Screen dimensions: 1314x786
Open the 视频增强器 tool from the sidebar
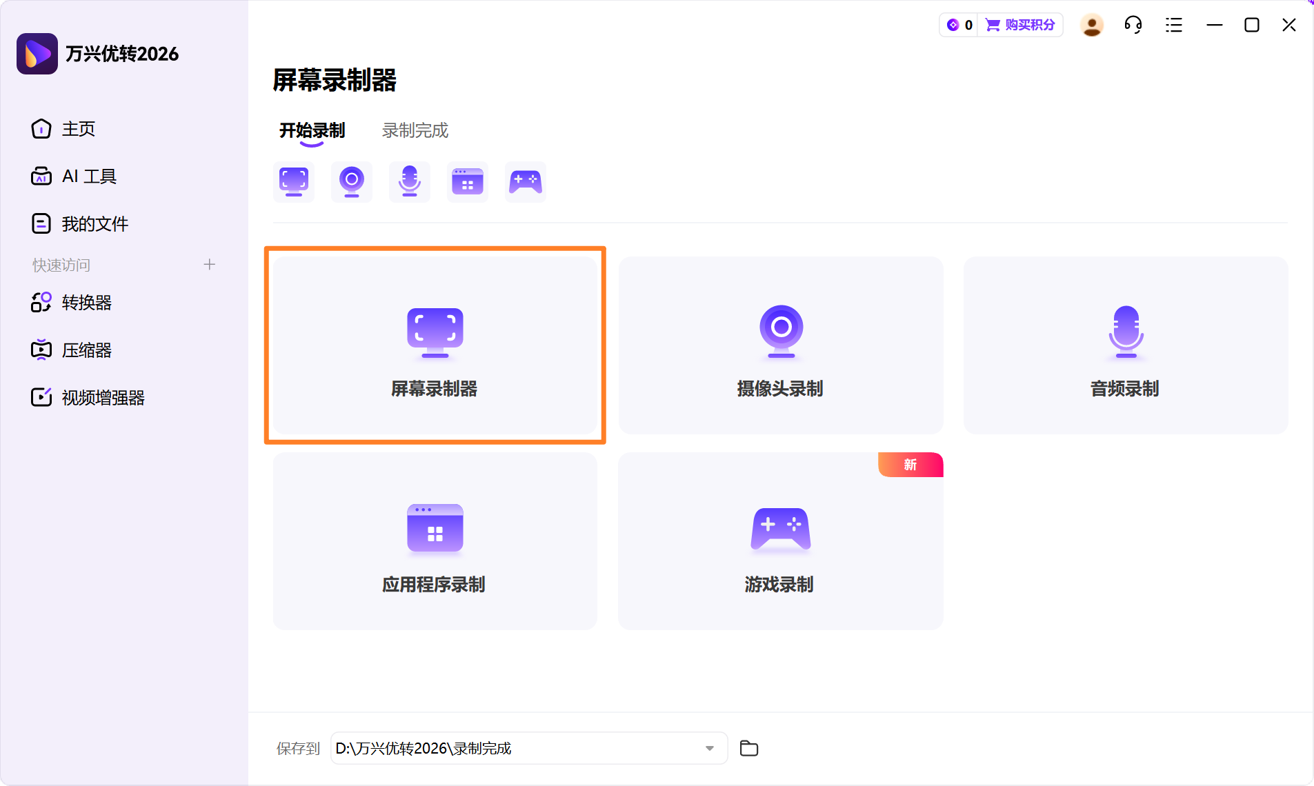[102, 397]
